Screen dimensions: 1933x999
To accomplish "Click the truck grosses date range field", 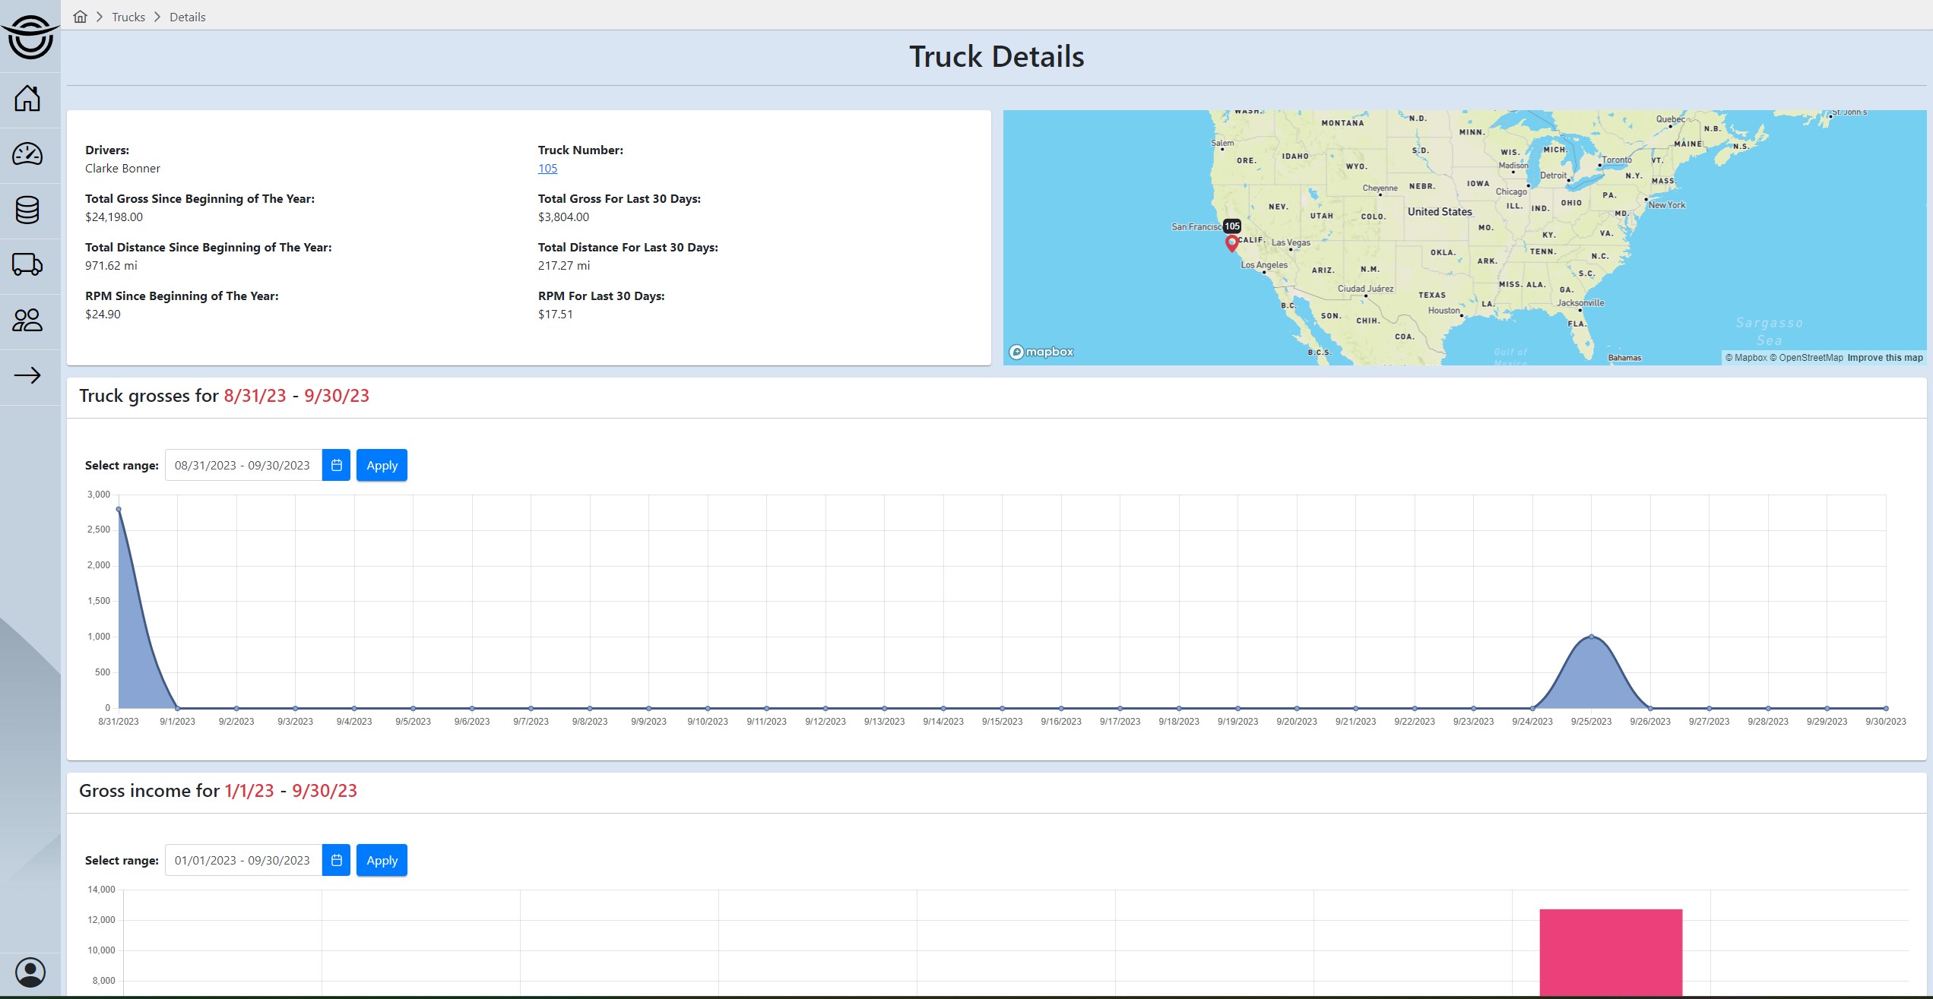I will click(242, 465).
